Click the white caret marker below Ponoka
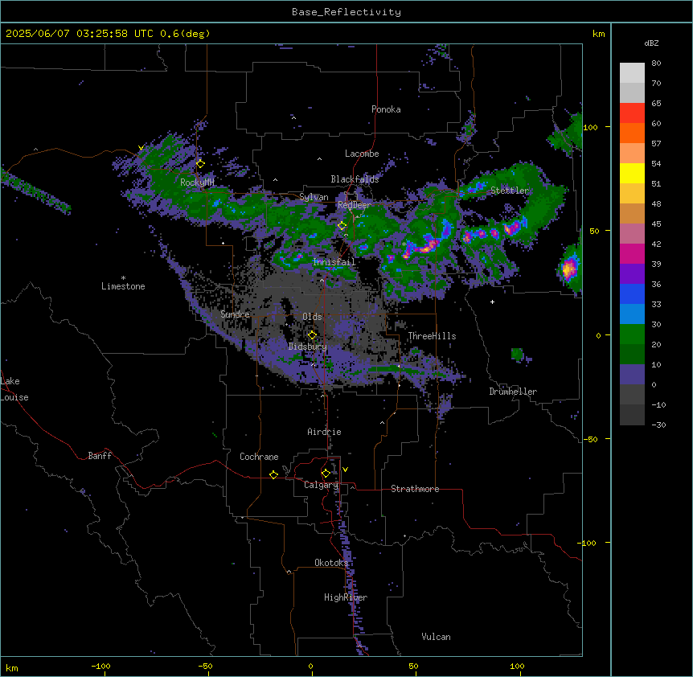 tap(293, 118)
